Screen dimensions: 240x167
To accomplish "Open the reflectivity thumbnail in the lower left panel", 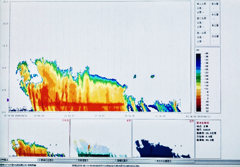I will click(39, 138).
